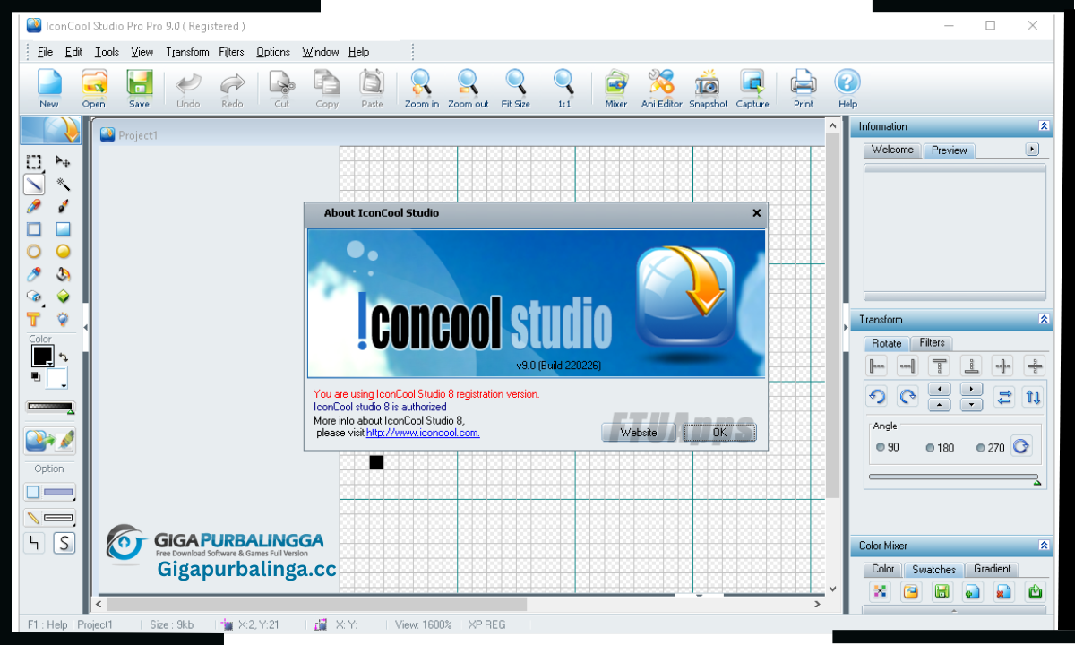Click the white background color swatch
Screen dimensions: 1075x645
point(56,378)
